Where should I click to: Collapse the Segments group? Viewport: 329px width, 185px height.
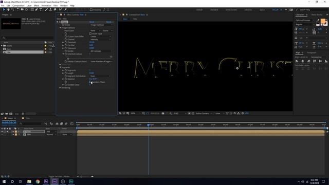click(x=60, y=67)
